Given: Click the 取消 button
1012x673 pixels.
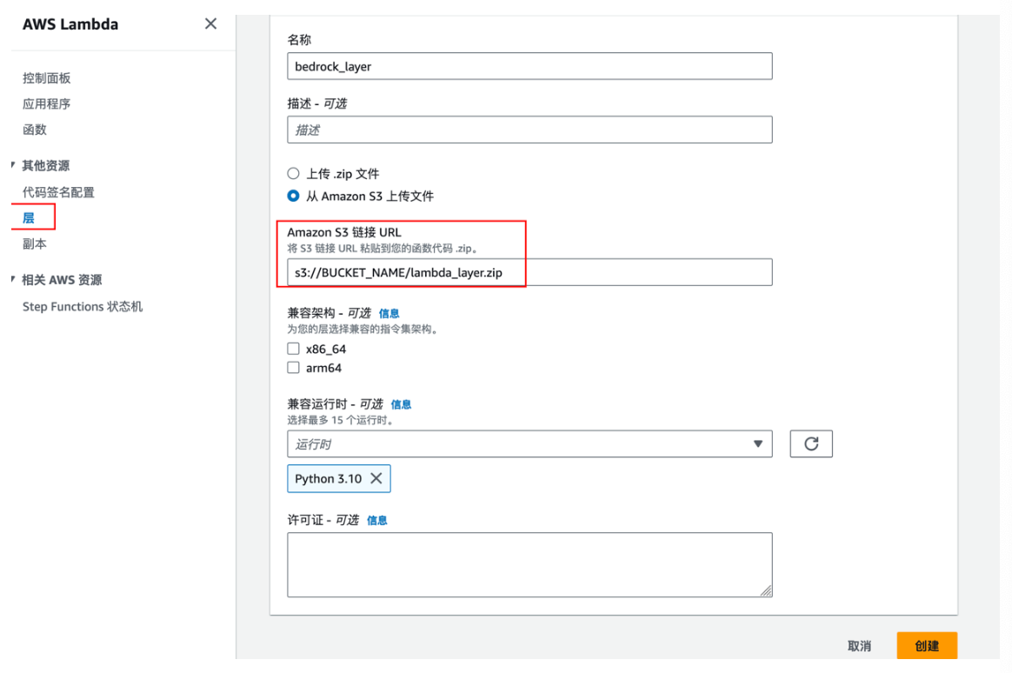Looking at the screenshot, I should click(x=859, y=646).
